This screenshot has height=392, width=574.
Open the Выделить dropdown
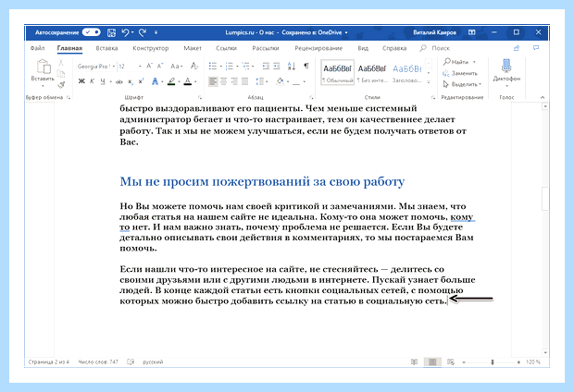tap(462, 84)
